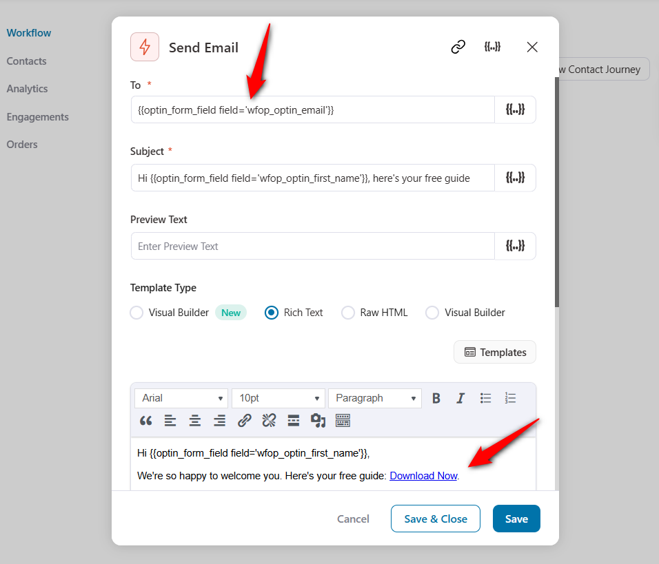Open the 10pt font size dropdown

tap(278, 398)
